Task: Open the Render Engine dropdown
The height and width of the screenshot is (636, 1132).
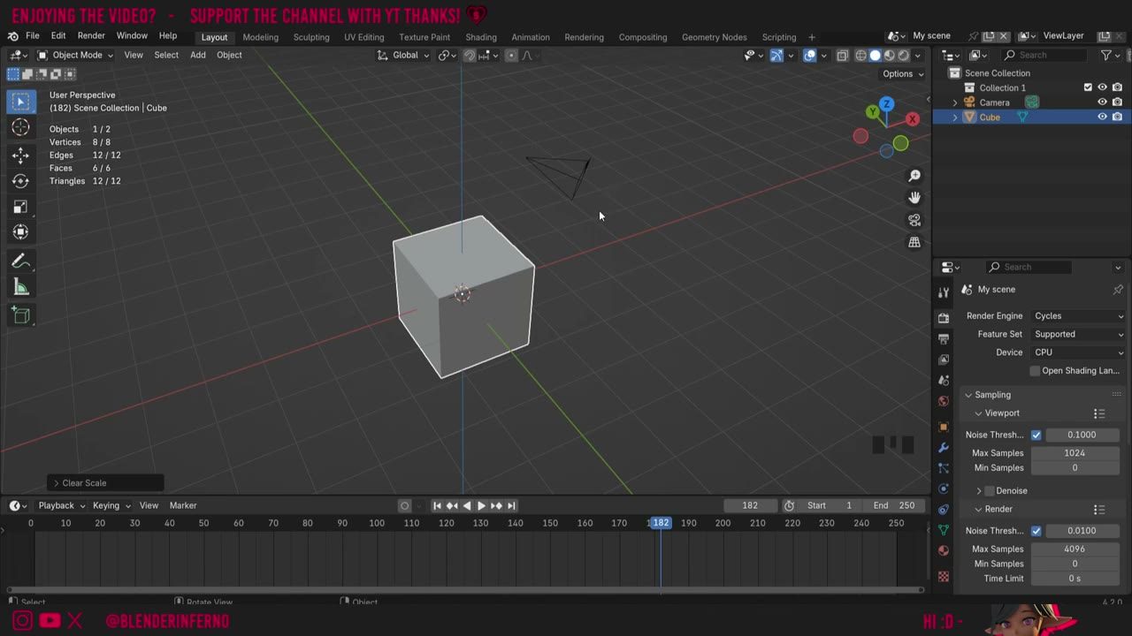Action: point(1078,316)
